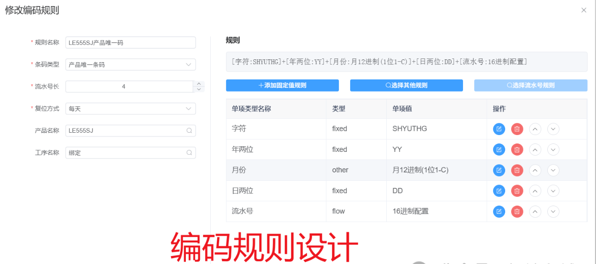596x264 pixels.
Task: Edit the 字符 rule row
Action: click(499, 129)
